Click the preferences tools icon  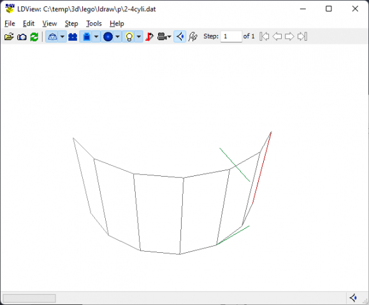(192, 37)
